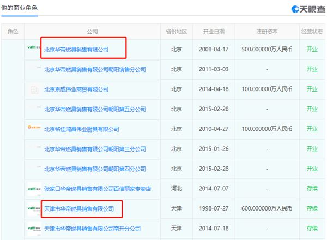Click the 注册资本 column header
This screenshot has width=327, height=240.
(267, 32)
